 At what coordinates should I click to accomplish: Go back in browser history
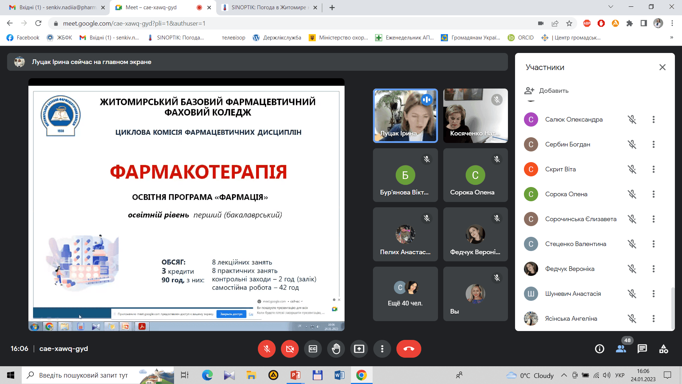point(10,23)
